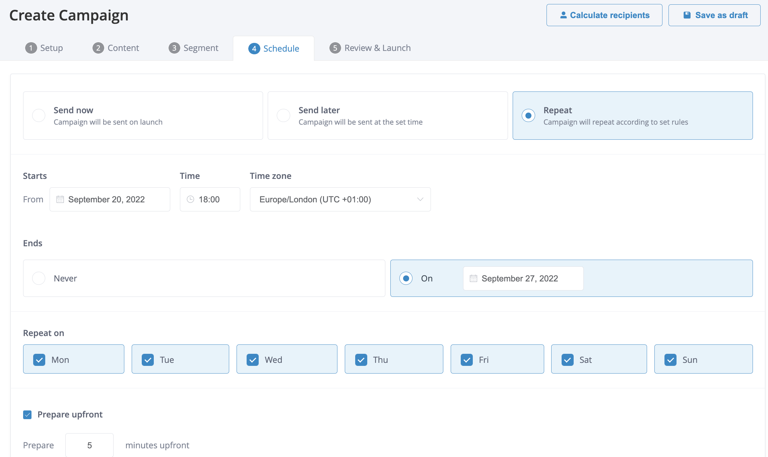Click the clock icon in Time field
Viewport: 768px width, 457px height.
(190, 199)
